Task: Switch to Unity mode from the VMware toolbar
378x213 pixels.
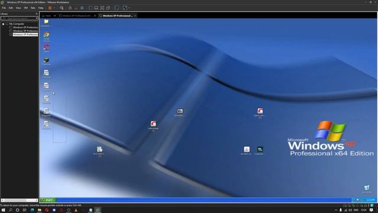Action: [x=108, y=8]
